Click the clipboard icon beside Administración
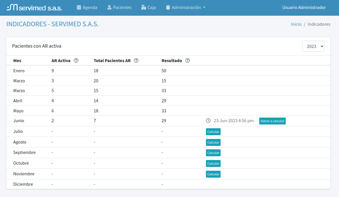 168,8
